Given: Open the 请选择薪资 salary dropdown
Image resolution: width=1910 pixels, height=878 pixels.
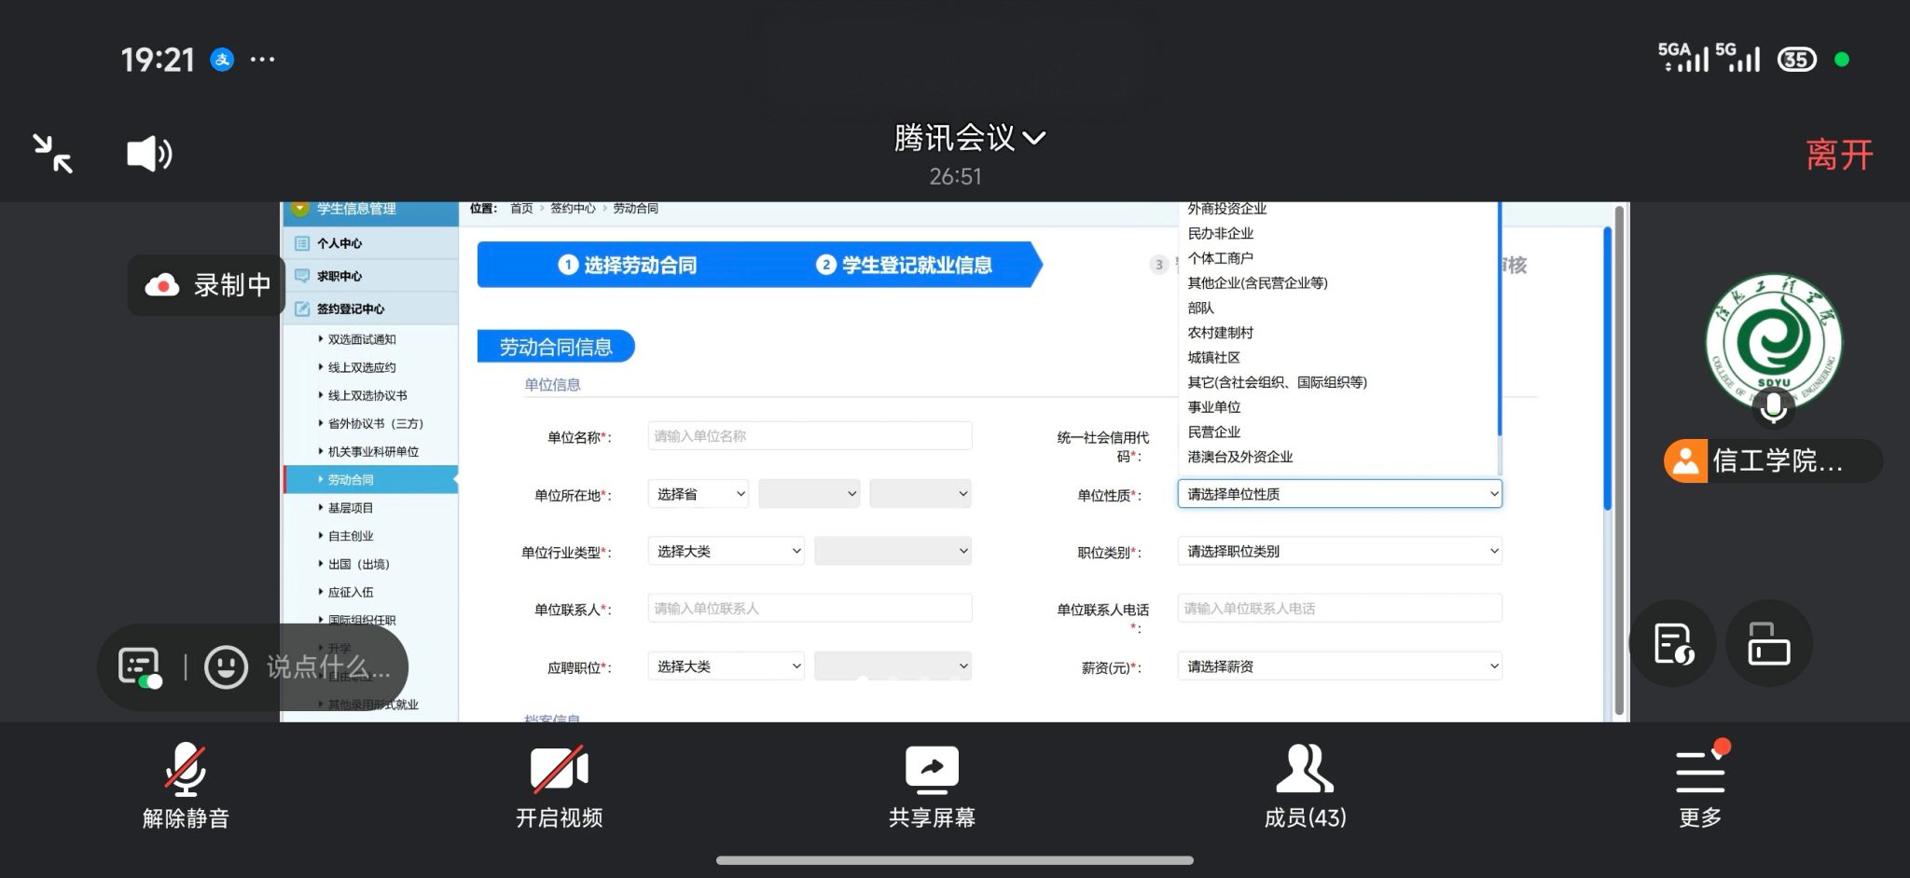Looking at the screenshot, I should pos(1339,666).
